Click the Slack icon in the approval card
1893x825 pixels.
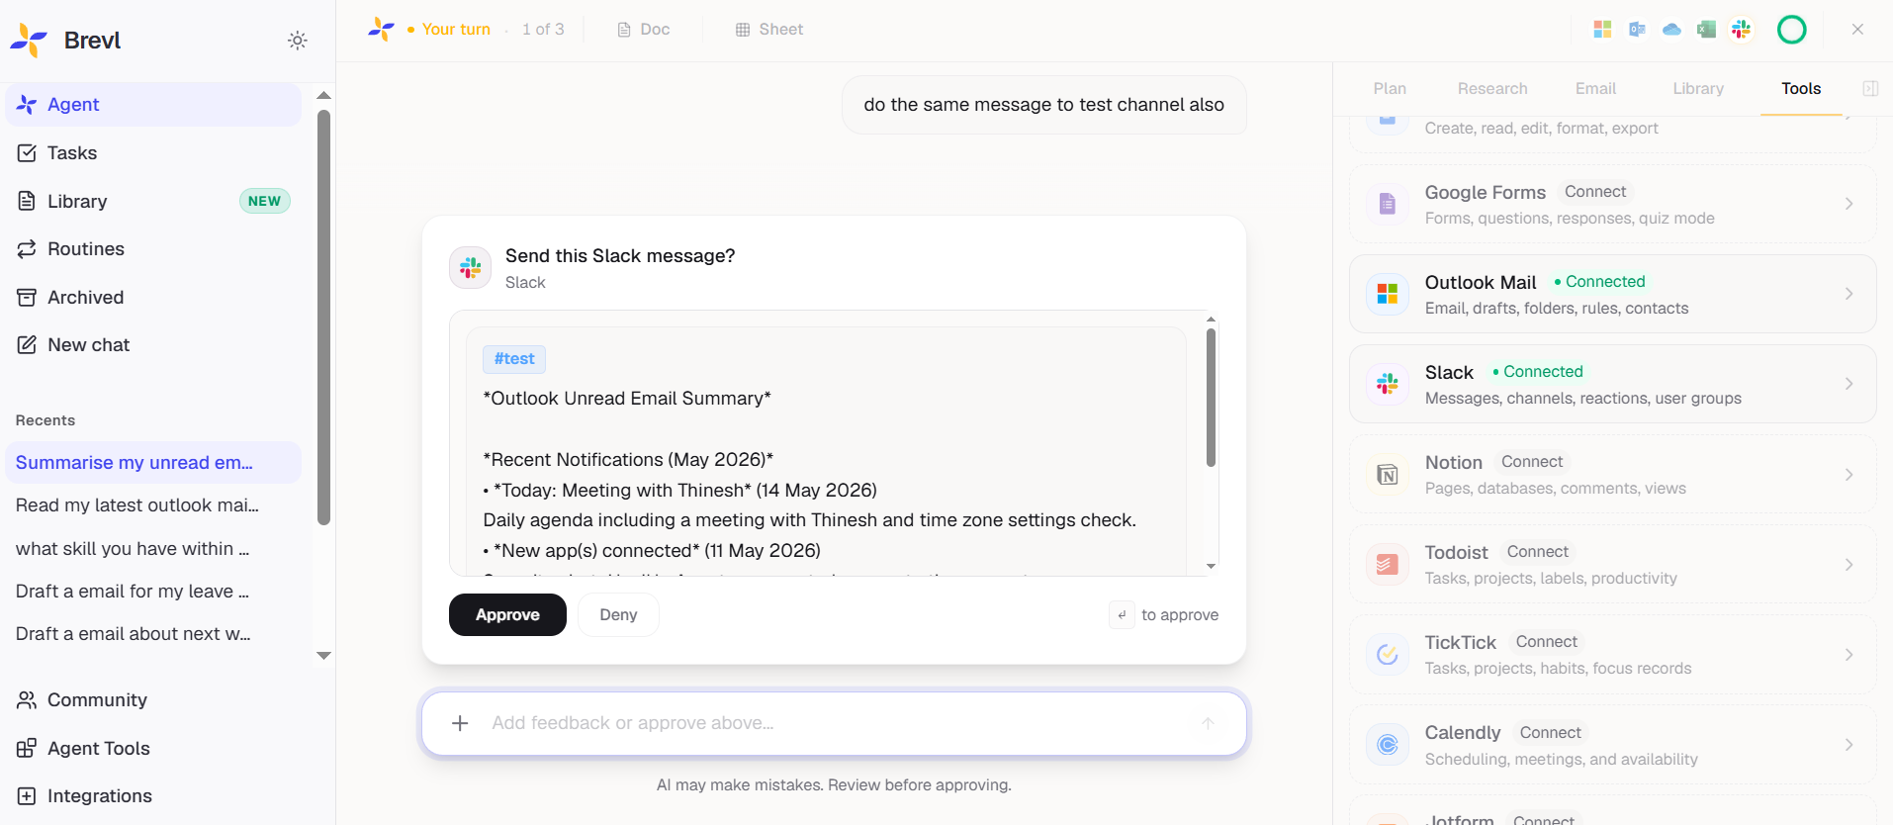(x=470, y=268)
